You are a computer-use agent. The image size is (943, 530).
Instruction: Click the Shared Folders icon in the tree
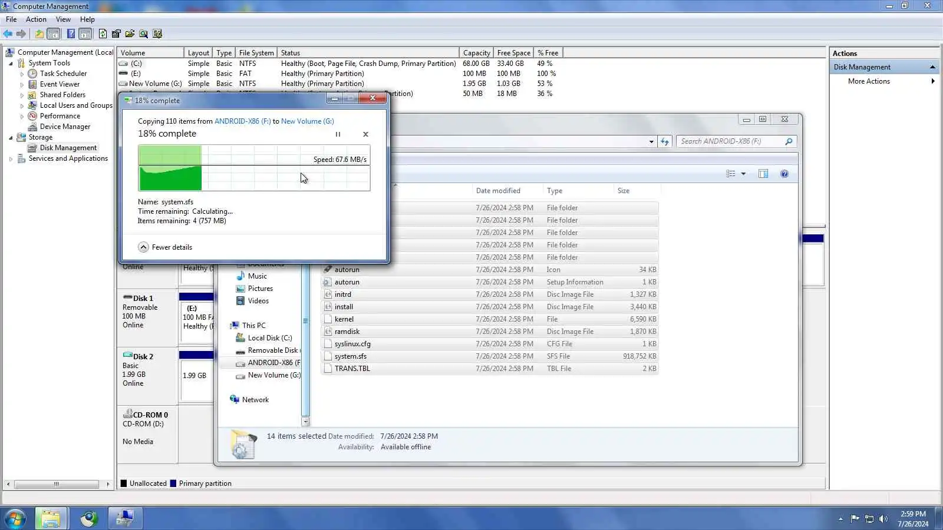click(32, 95)
